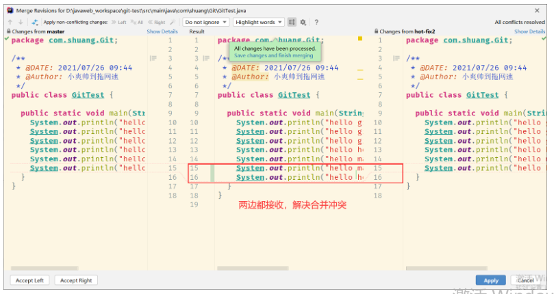
Task: Click '@Author:' text in result pane
Action: pos(250,77)
